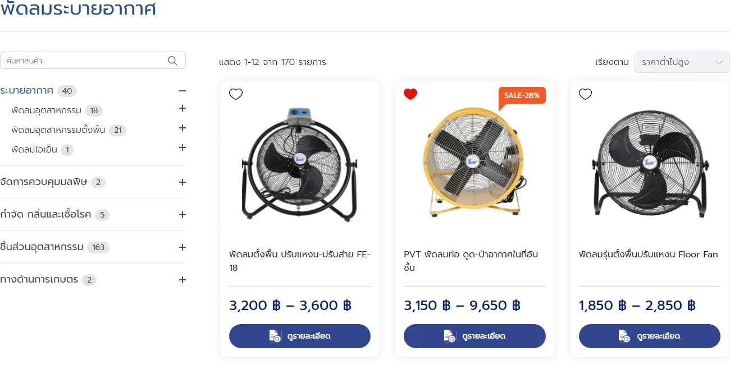The height and width of the screenshot is (365, 730).
Task: Expand ชิ้นส่วนอุตสาหกรรม category
Action: click(182, 247)
